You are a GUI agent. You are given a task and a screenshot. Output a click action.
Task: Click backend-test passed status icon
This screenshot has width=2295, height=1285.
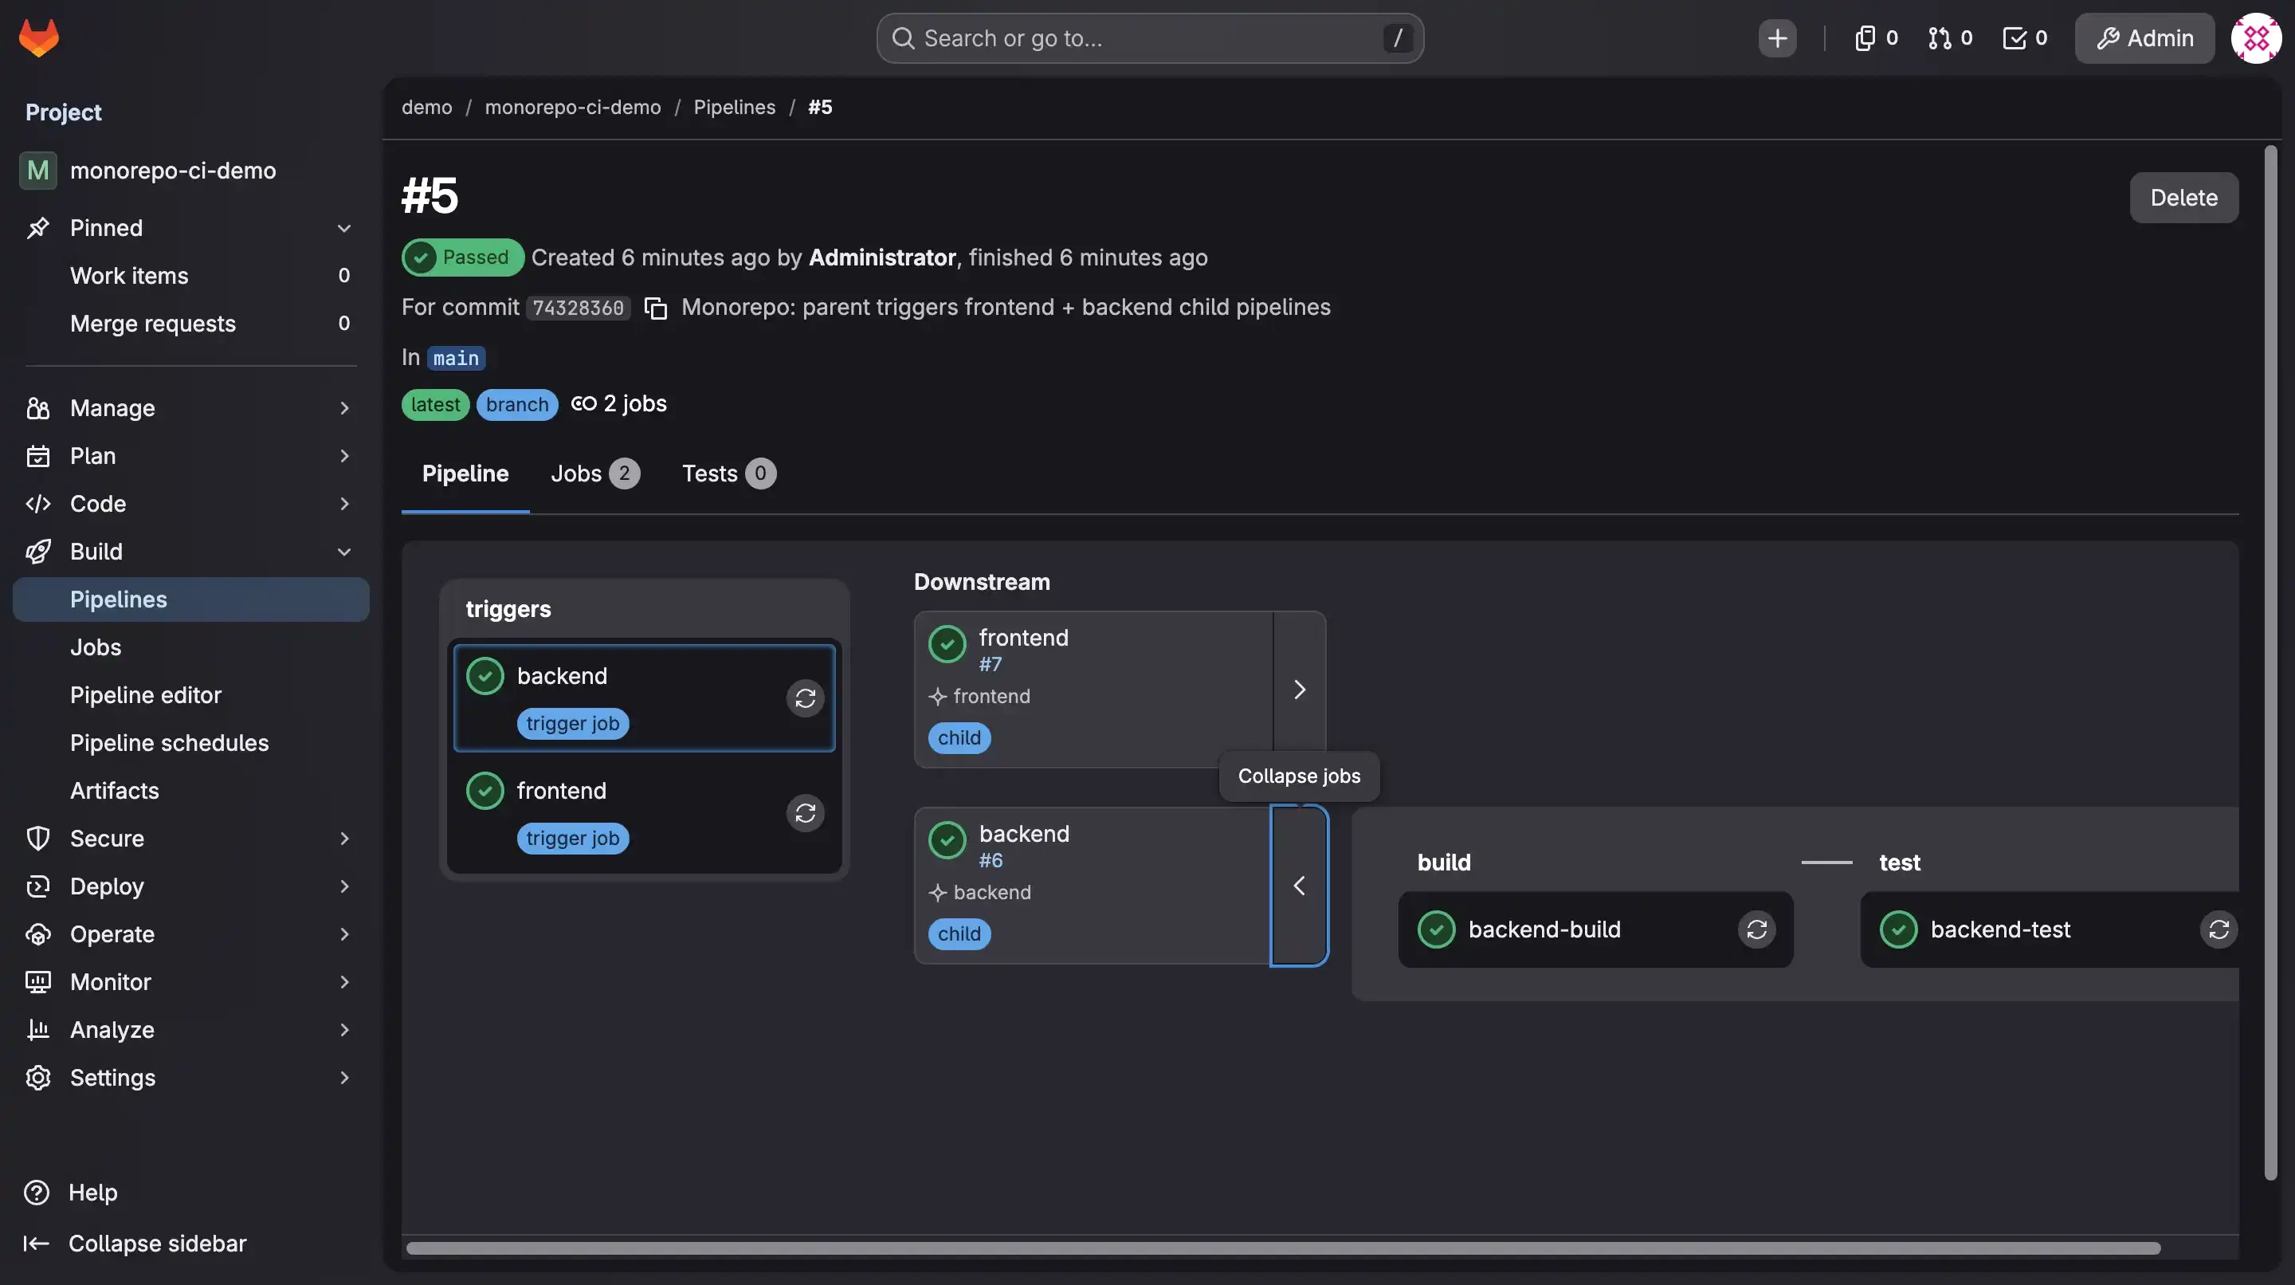click(1897, 930)
